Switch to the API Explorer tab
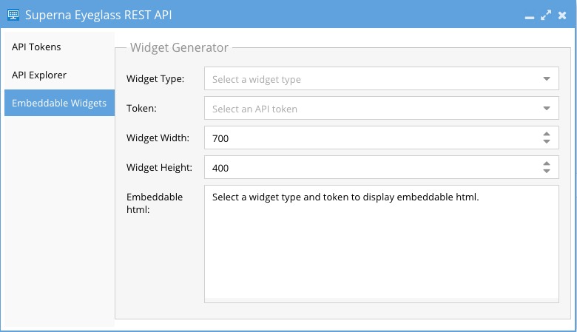This screenshot has height=332, width=577. pos(39,75)
